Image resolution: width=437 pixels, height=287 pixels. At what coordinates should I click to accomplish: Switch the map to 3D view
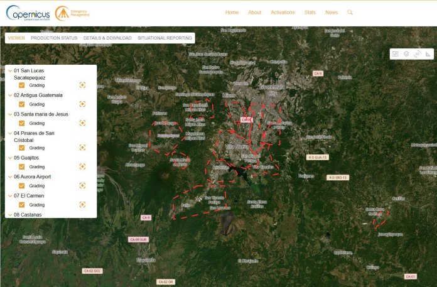point(417,54)
